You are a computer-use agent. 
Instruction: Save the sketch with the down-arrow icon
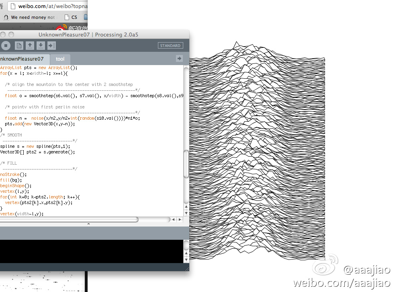click(x=41, y=45)
